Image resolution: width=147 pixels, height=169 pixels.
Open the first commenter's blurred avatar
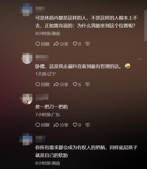point(26,10)
